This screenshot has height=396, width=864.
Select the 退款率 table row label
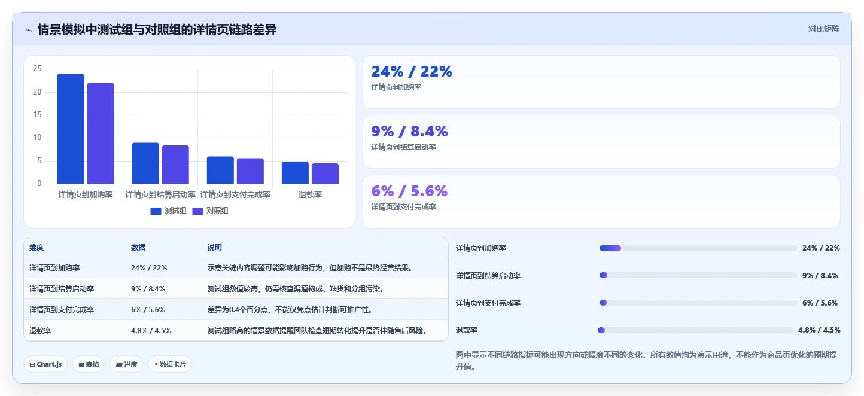(40, 330)
